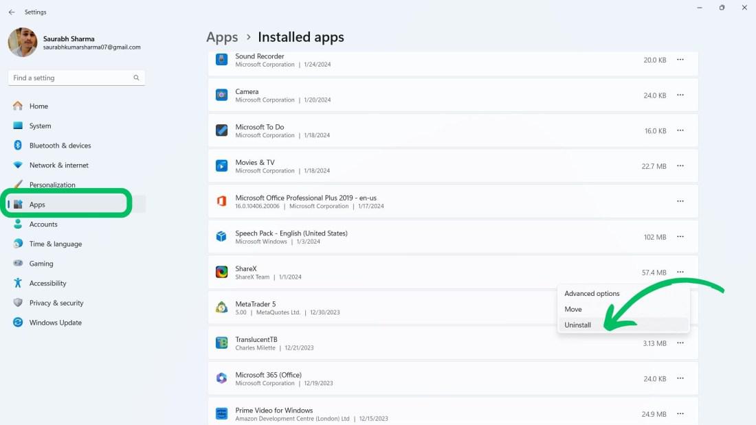Screen dimensions: 756x425
Task: Open Gaming settings
Action: click(76, 264)
